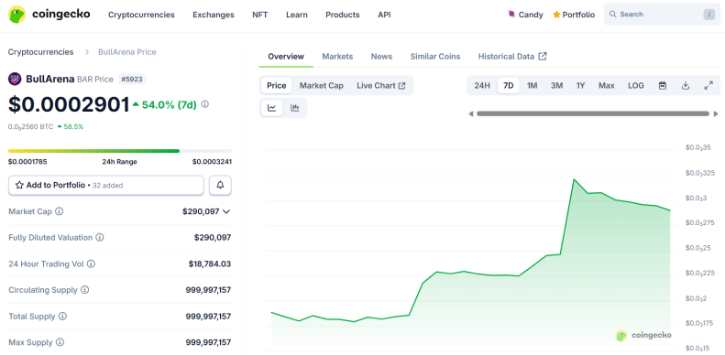
Task: Click the price alert bell icon
Action: 220,185
